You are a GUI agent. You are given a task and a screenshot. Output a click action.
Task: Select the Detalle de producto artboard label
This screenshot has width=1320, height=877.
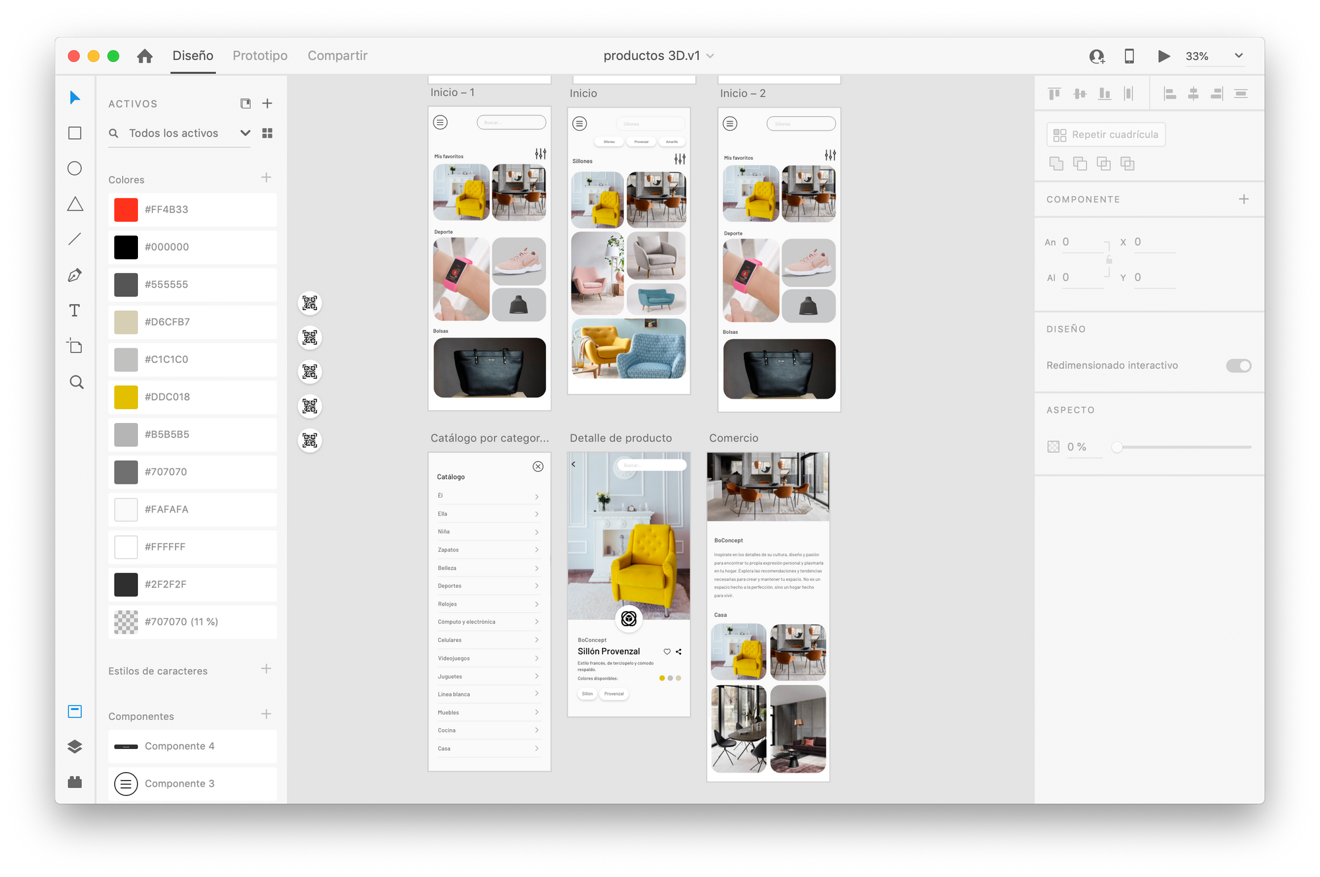tap(620, 438)
